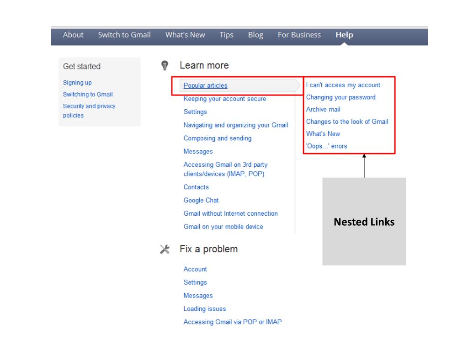The height and width of the screenshot is (351, 468).
Task: Open Changes to the look of Gmail
Action: [347, 122]
